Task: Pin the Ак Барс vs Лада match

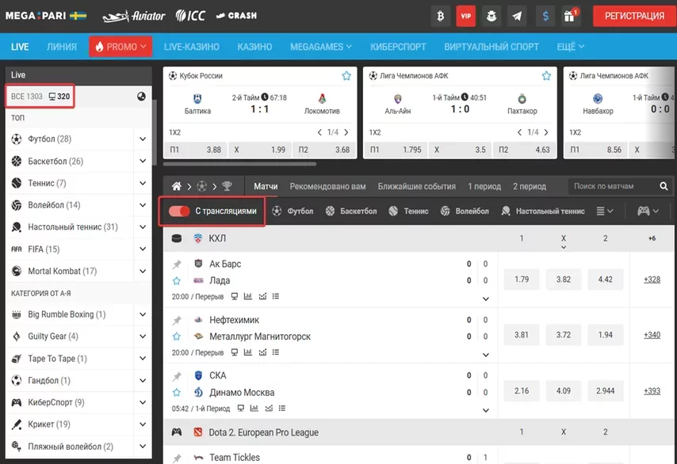Action: (177, 264)
